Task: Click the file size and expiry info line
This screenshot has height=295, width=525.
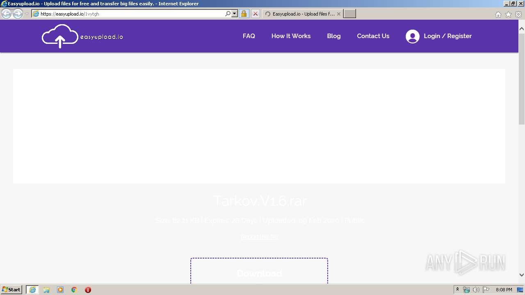Action: pyautogui.click(x=260, y=220)
